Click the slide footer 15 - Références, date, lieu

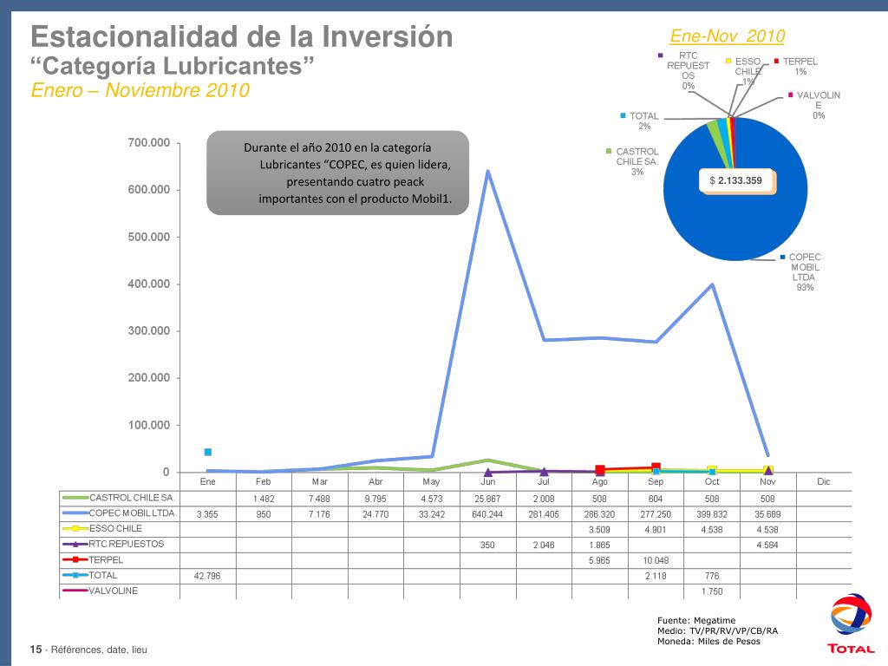[88, 650]
